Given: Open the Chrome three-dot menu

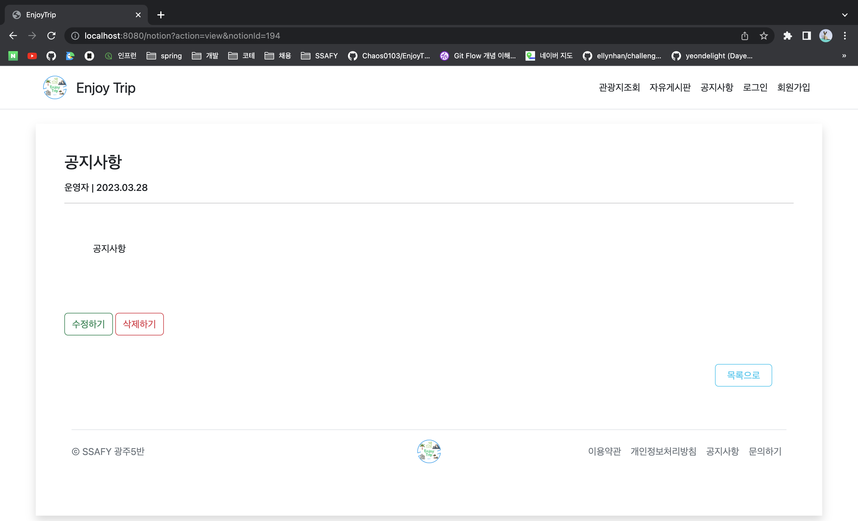Looking at the screenshot, I should tap(845, 35).
